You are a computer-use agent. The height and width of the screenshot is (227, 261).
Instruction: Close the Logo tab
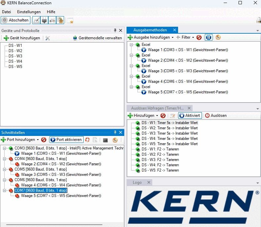149,182
